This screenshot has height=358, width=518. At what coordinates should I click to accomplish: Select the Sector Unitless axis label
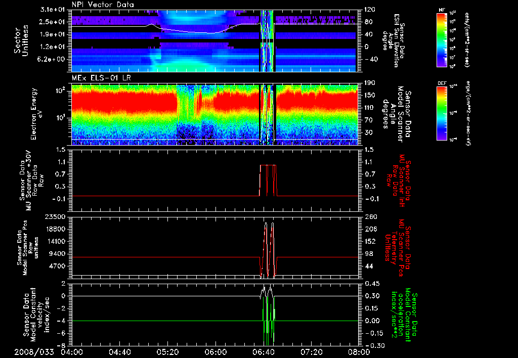pos(20,40)
